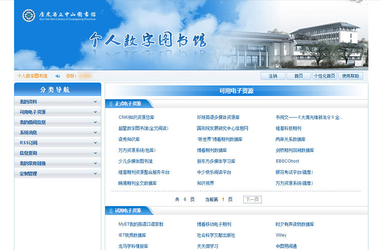Image resolution: width=380 pixels, height=250 pixels.
Task: Open 少儿多媒体图书馆 link
Action: point(135,161)
